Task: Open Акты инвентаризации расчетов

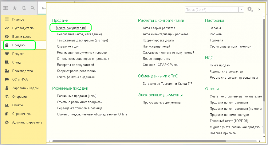Action: click(x=166, y=34)
